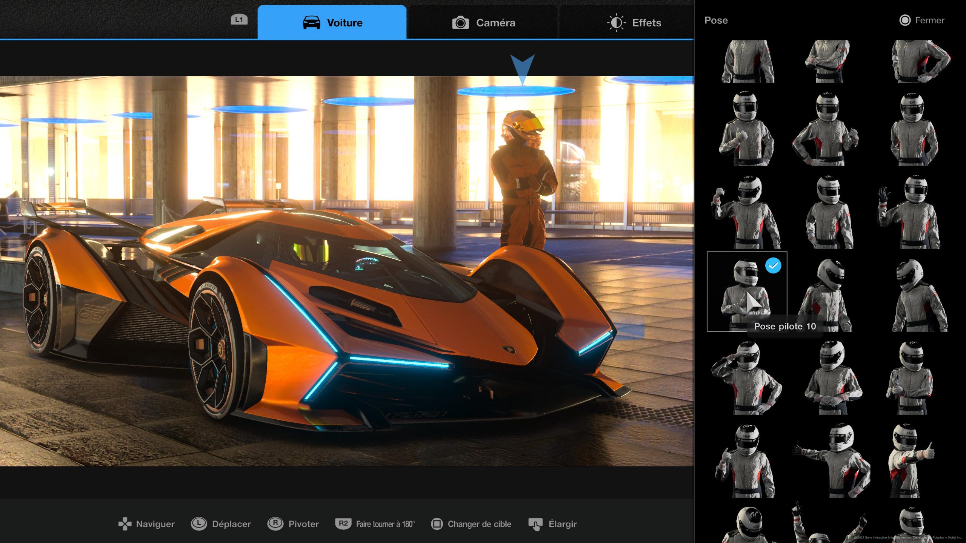Select pose with hands clasped in front

pos(830,377)
